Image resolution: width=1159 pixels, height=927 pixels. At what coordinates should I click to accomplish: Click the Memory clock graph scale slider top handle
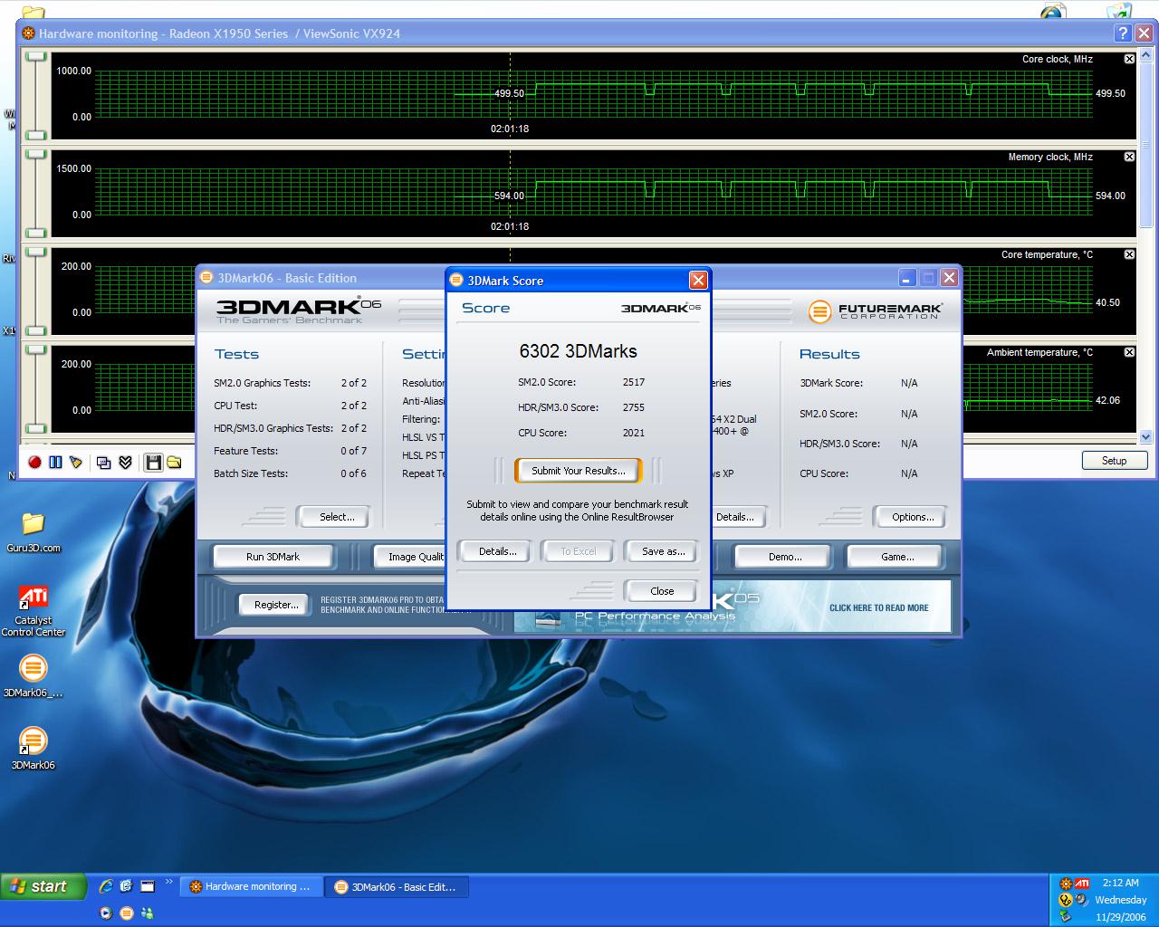click(x=36, y=154)
